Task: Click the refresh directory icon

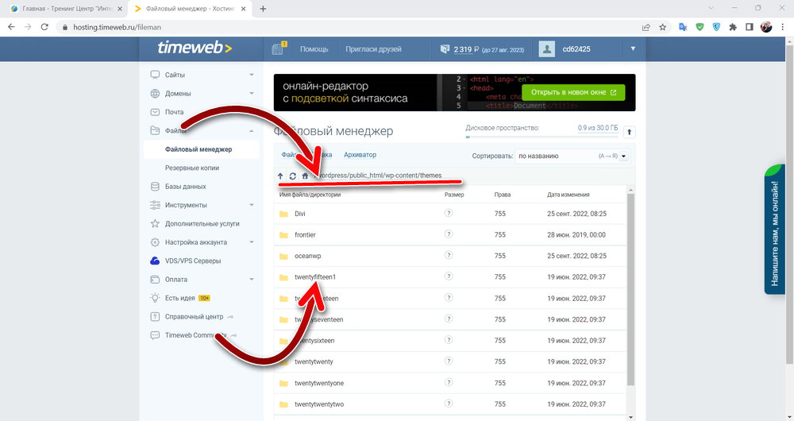Action: click(292, 176)
